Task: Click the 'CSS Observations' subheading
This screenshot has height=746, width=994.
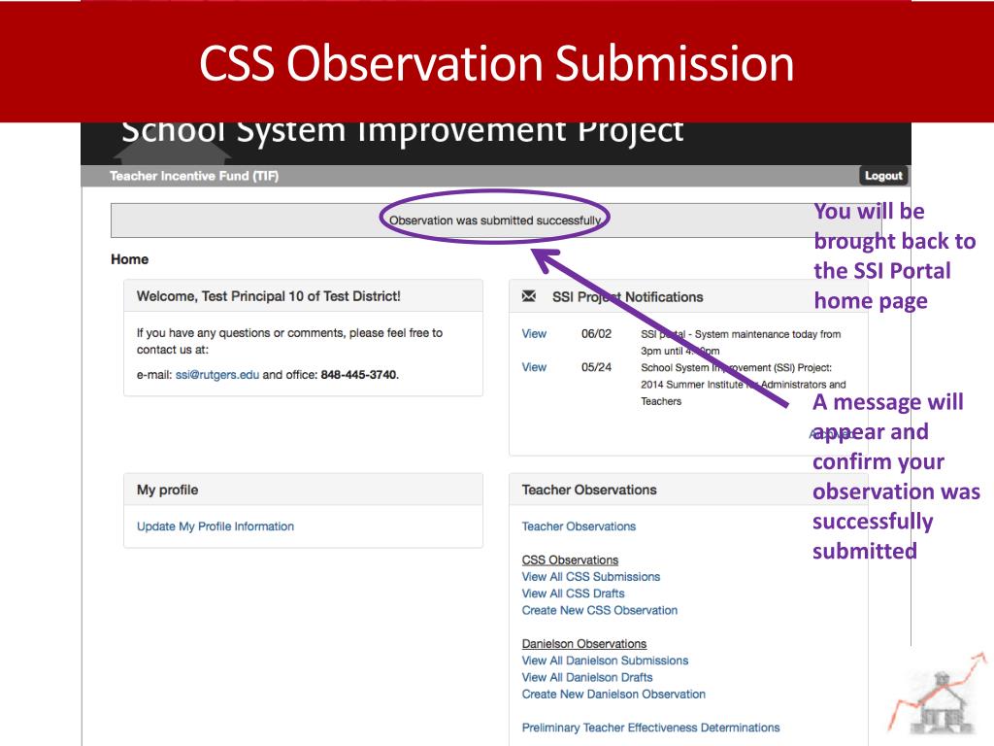Action: (x=570, y=560)
